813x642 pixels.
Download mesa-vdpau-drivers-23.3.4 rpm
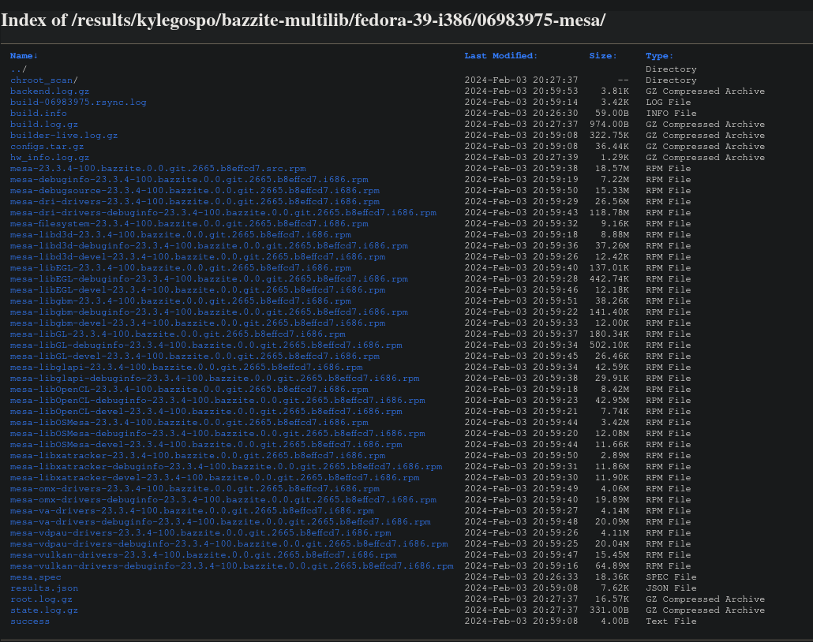coord(200,533)
